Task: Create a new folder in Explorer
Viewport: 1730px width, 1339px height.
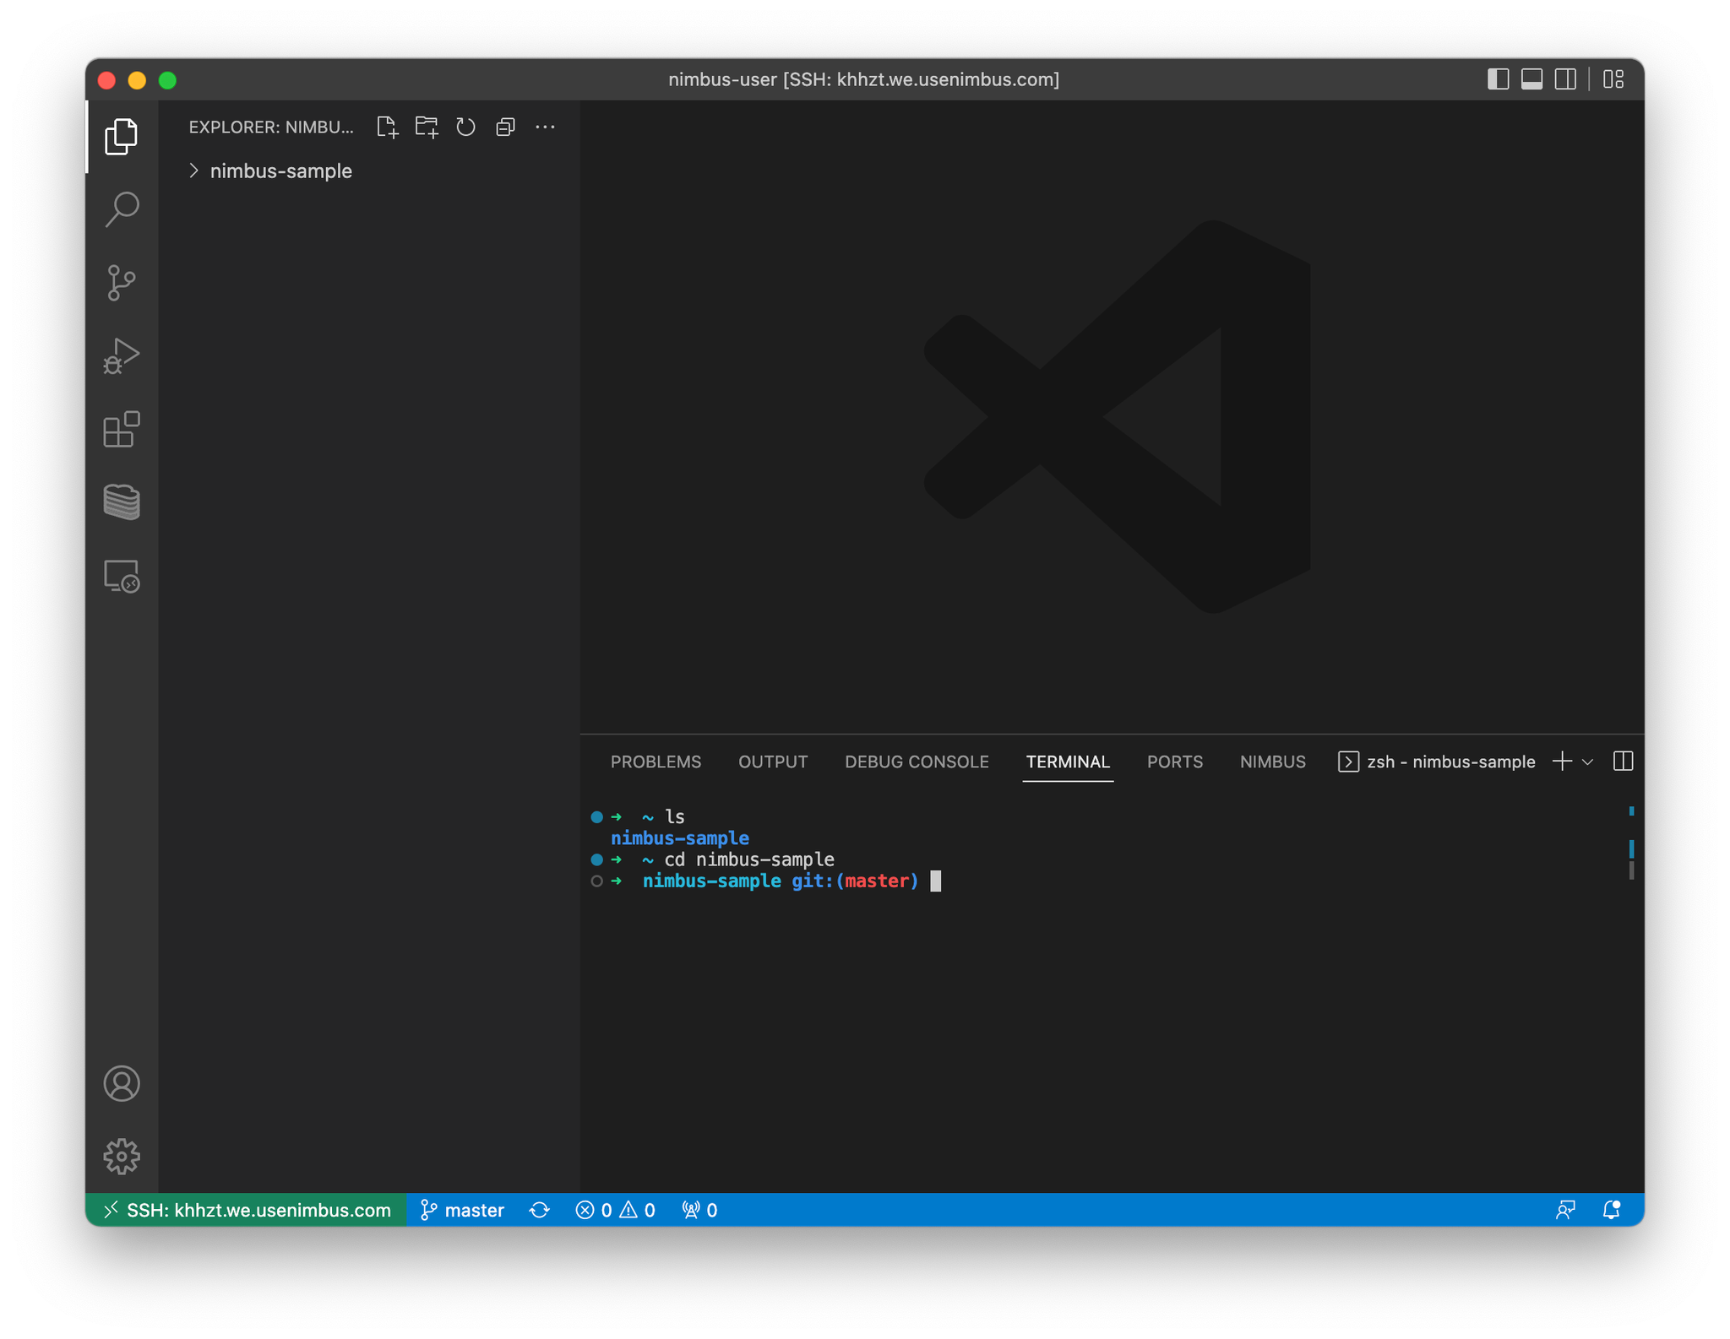Action: tap(427, 127)
